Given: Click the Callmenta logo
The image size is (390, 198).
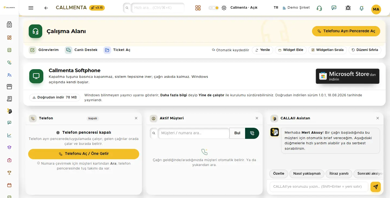Looking at the screenshot, I should pyautogui.click(x=9, y=8).
